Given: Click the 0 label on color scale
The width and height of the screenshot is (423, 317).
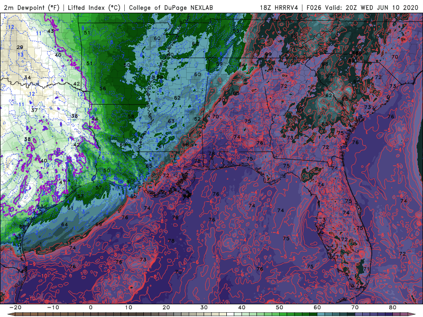Looking at the screenshot, I should (90, 307).
